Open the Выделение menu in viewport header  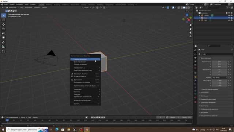coord(29,8)
